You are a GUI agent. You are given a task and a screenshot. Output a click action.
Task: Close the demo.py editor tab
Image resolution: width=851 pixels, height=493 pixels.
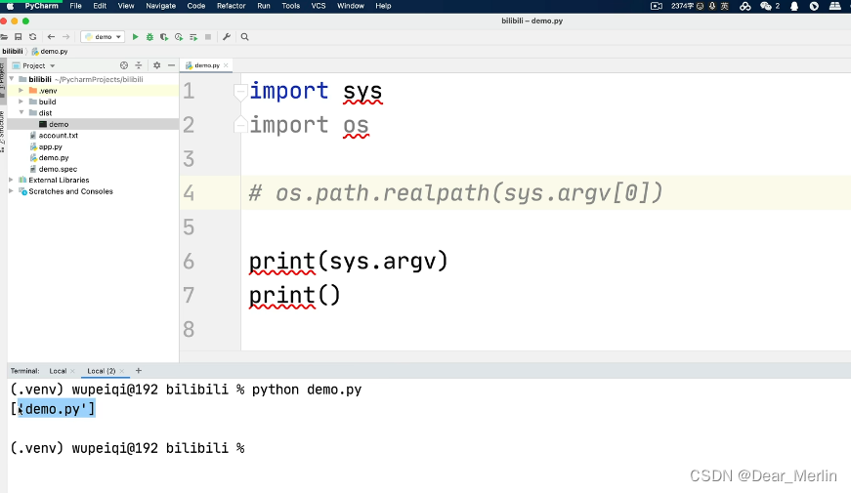point(226,65)
